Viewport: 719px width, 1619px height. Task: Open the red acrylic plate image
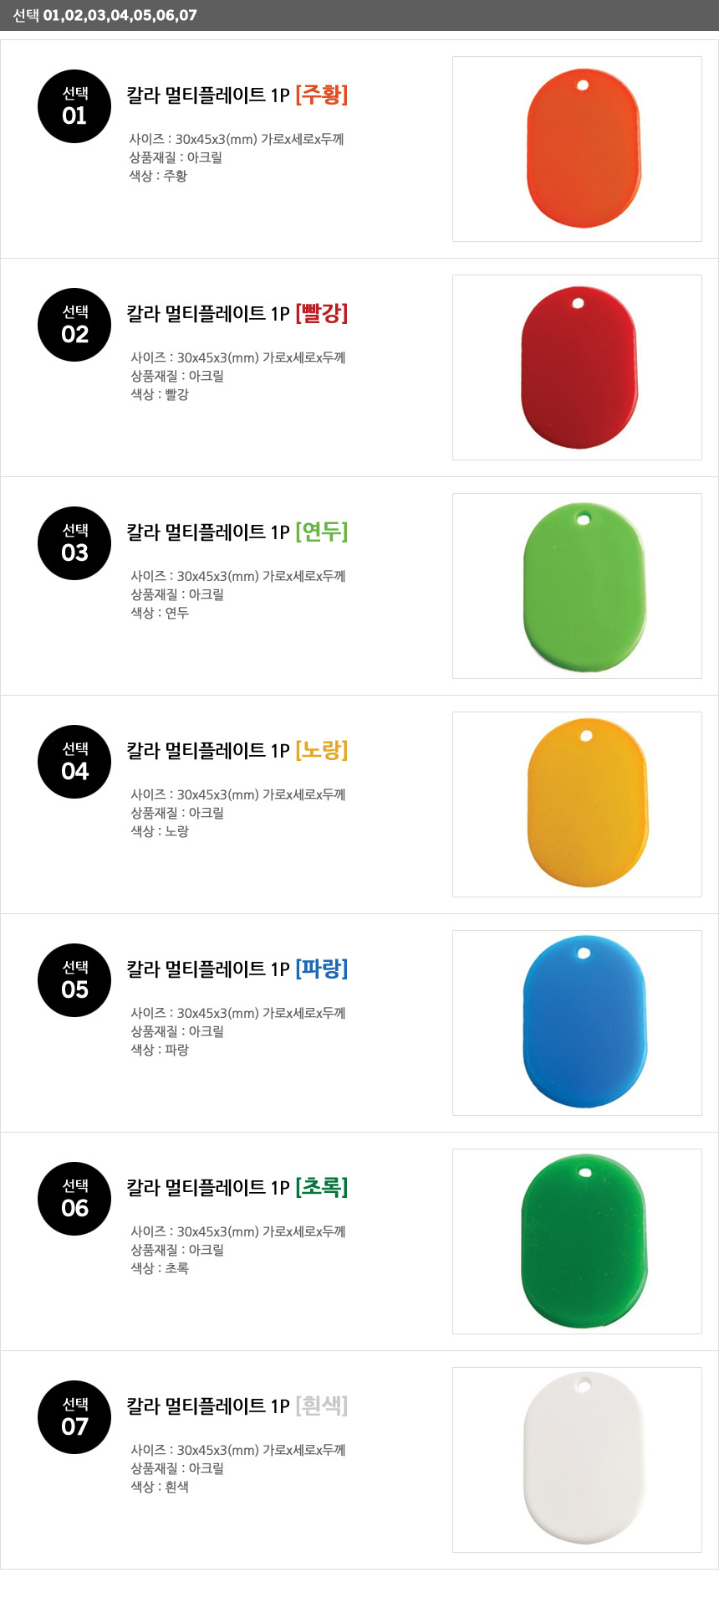579,367
